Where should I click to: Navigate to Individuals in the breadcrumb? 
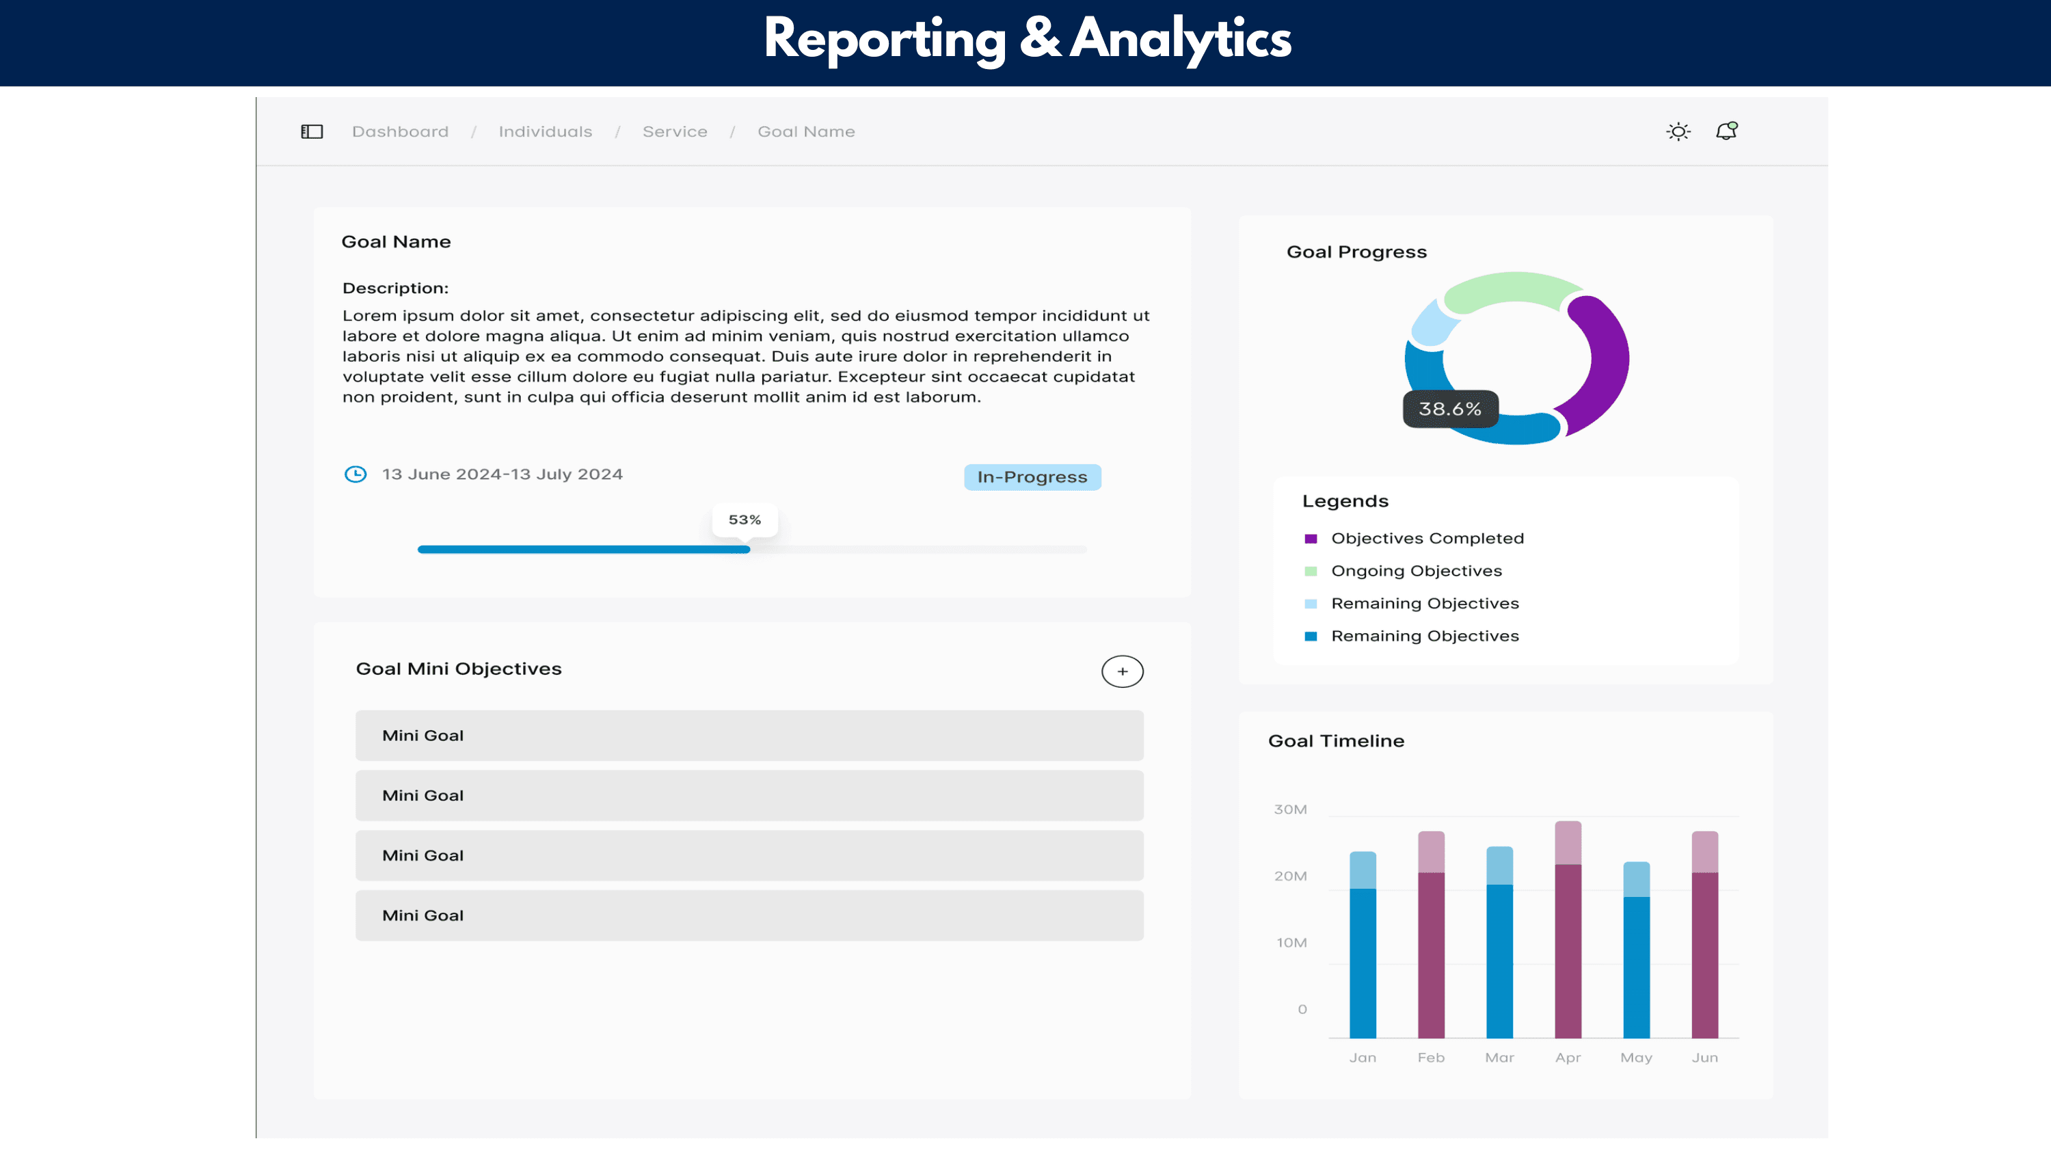(545, 131)
